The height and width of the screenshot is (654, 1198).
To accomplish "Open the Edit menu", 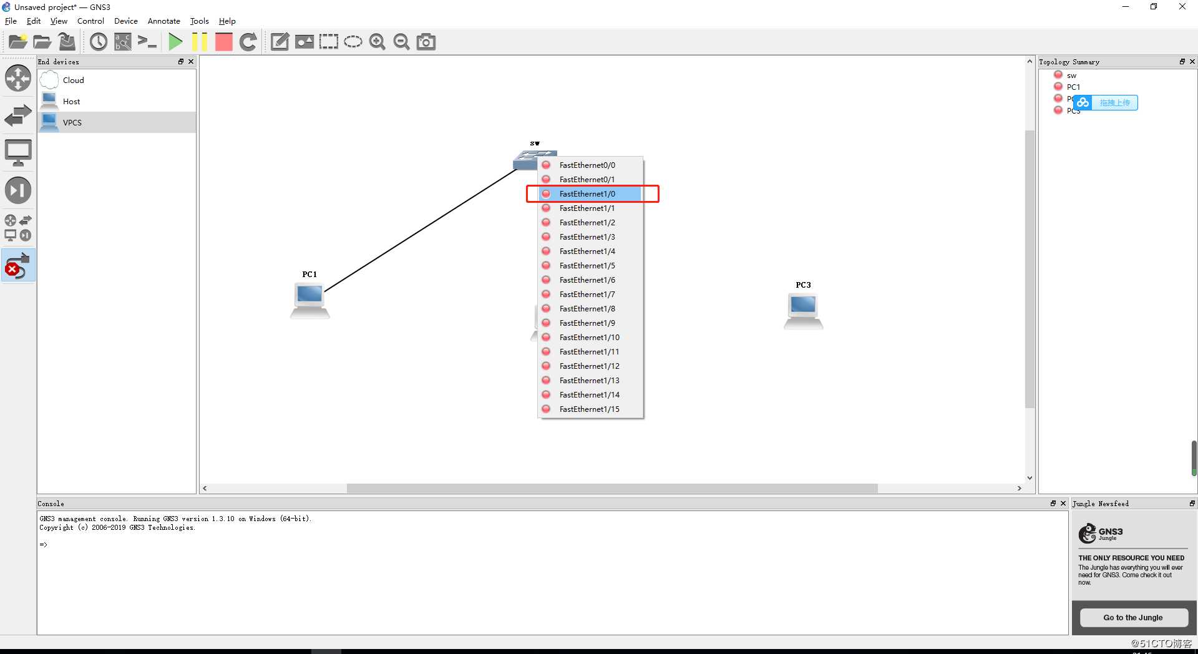I will (x=34, y=21).
